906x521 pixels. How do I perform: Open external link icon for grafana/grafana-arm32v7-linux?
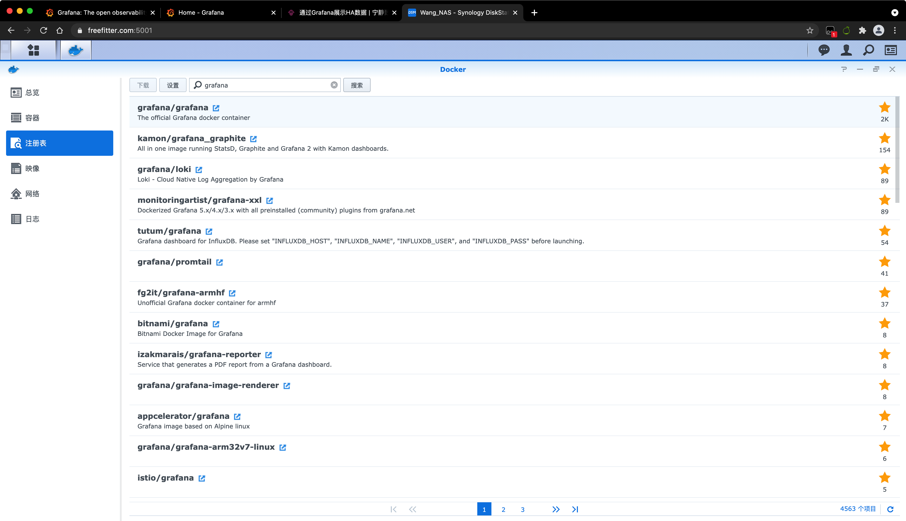point(283,447)
